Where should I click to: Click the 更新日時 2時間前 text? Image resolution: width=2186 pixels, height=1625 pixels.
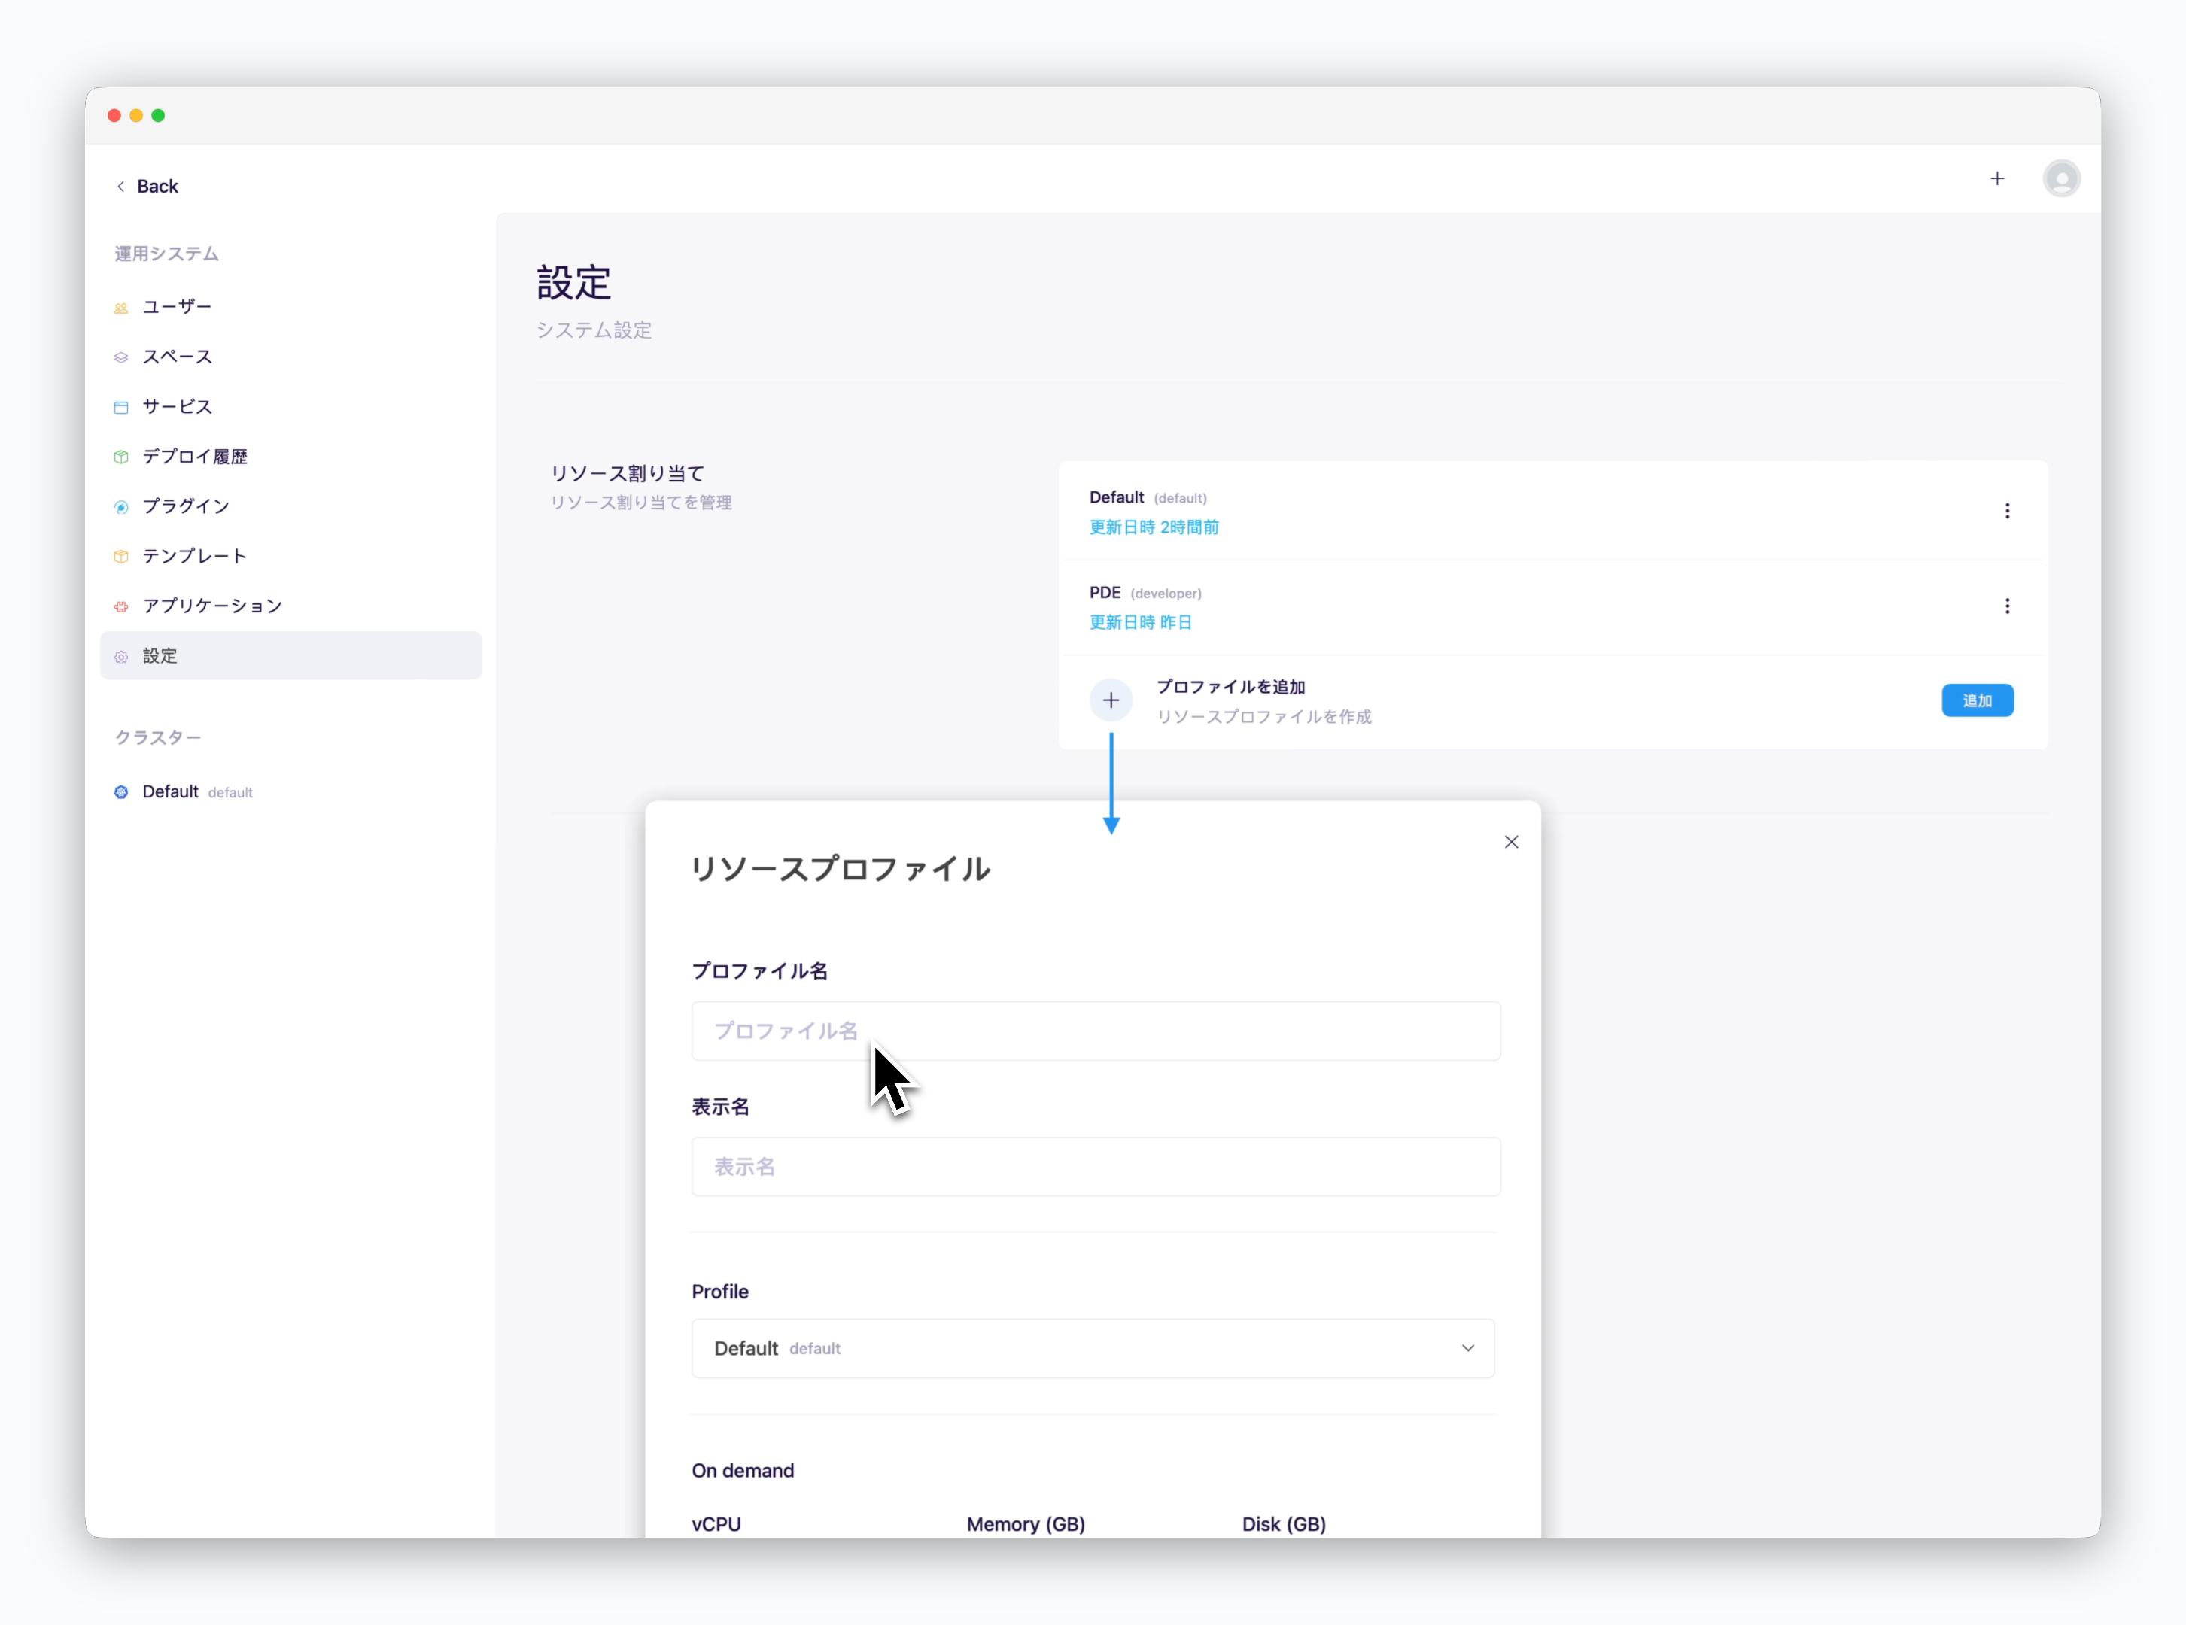[1153, 527]
